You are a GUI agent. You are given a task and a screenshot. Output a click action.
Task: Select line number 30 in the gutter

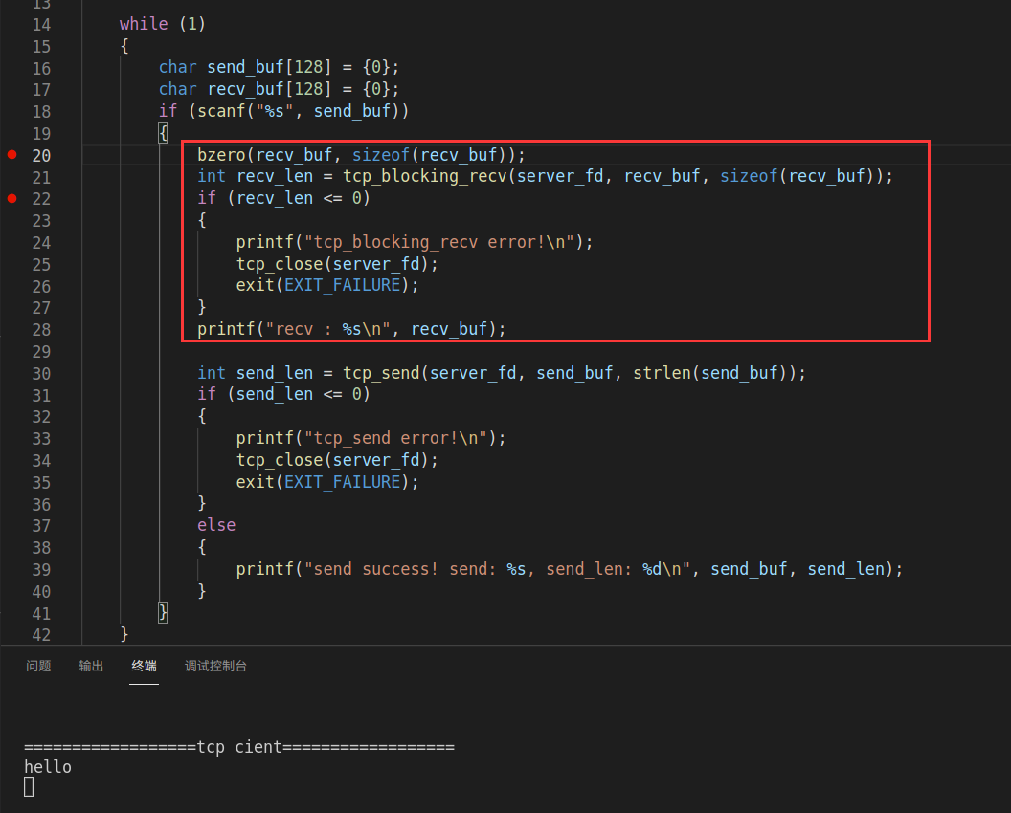41,373
